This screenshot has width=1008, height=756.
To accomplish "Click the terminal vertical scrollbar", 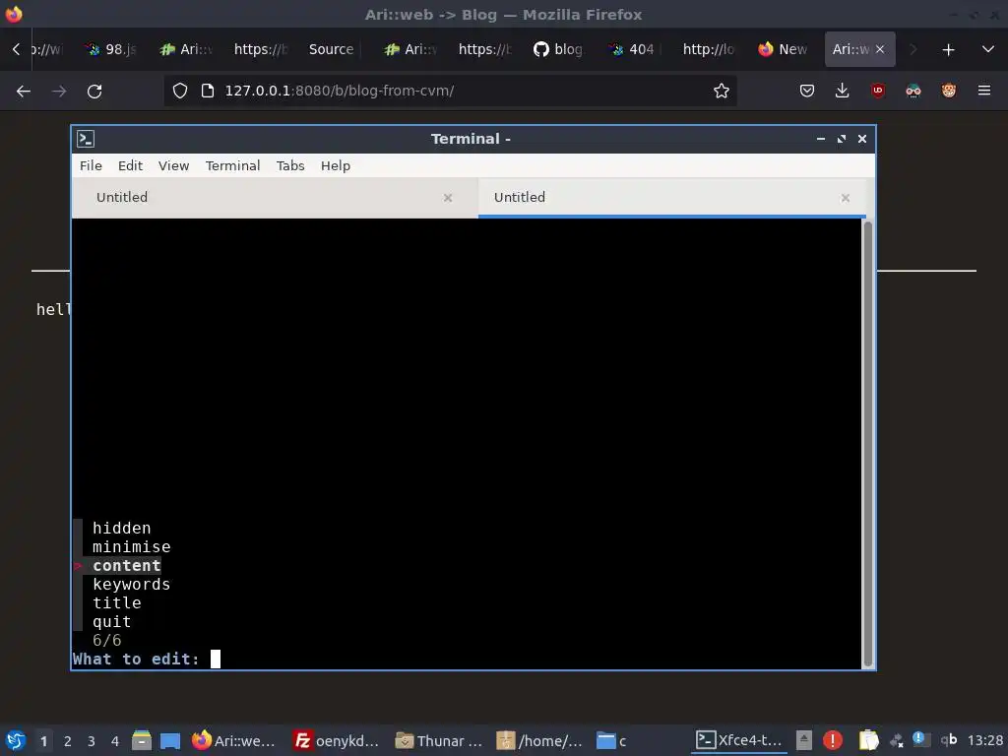I will (x=868, y=444).
